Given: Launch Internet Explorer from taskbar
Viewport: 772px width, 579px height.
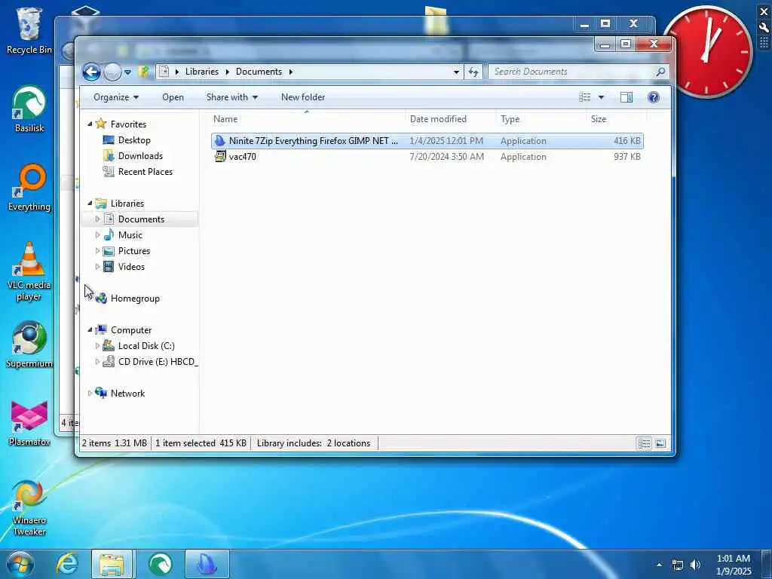Looking at the screenshot, I should click(67, 564).
